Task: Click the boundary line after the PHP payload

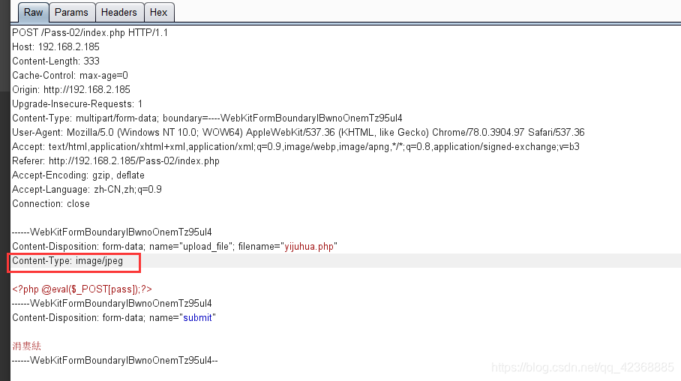Action: pyautogui.click(x=112, y=304)
